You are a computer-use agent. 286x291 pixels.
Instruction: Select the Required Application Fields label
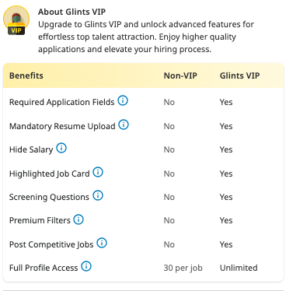pyautogui.click(x=61, y=102)
